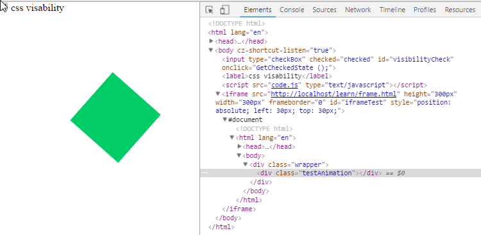Expand the top-level head node
The height and width of the screenshot is (235, 481).
212,41
